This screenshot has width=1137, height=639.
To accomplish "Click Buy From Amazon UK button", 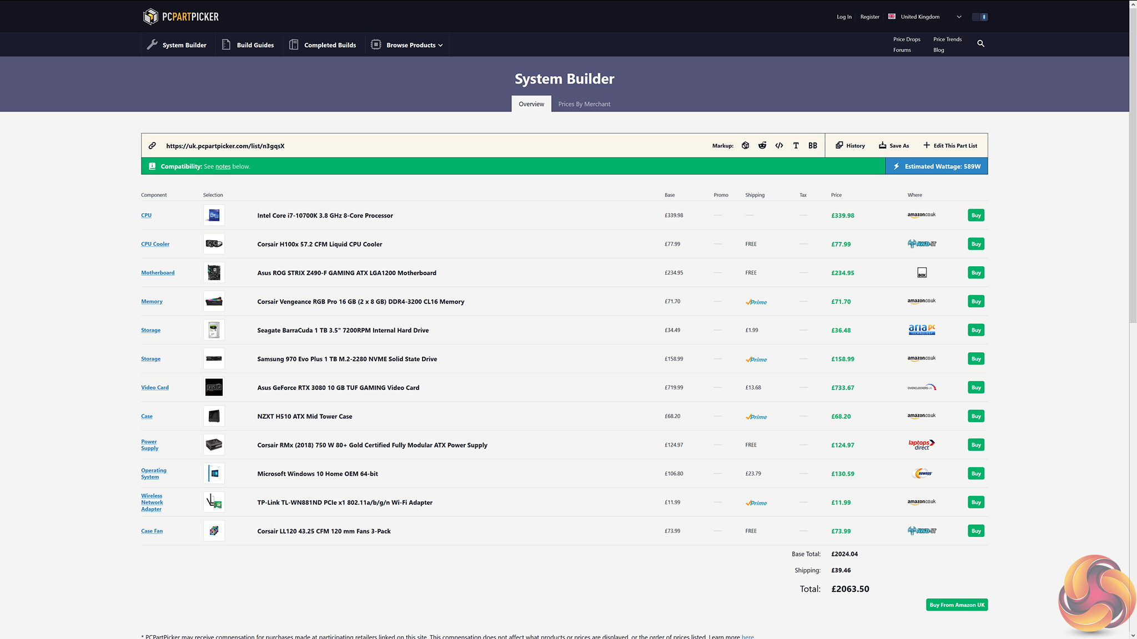I will (957, 605).
